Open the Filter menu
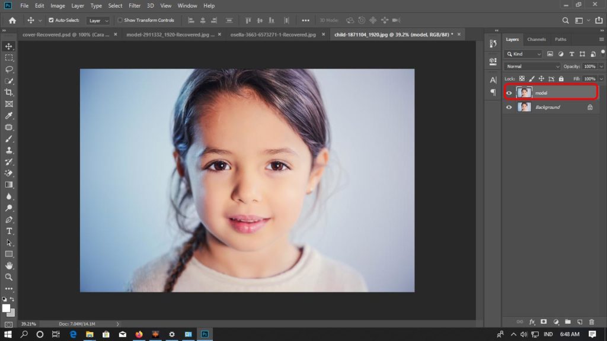This screenshot has height=341, width=607. coord(135,6)
